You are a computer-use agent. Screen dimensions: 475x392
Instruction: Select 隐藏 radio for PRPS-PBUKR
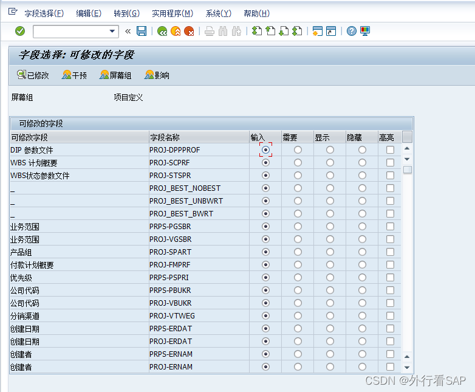click(362, 290)
